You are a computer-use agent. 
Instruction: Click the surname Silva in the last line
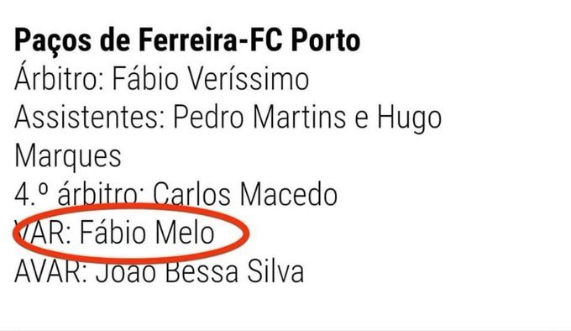click(275, 271)
